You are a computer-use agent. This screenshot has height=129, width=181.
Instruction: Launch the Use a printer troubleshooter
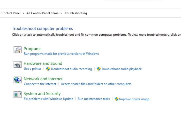pos(33,69)
